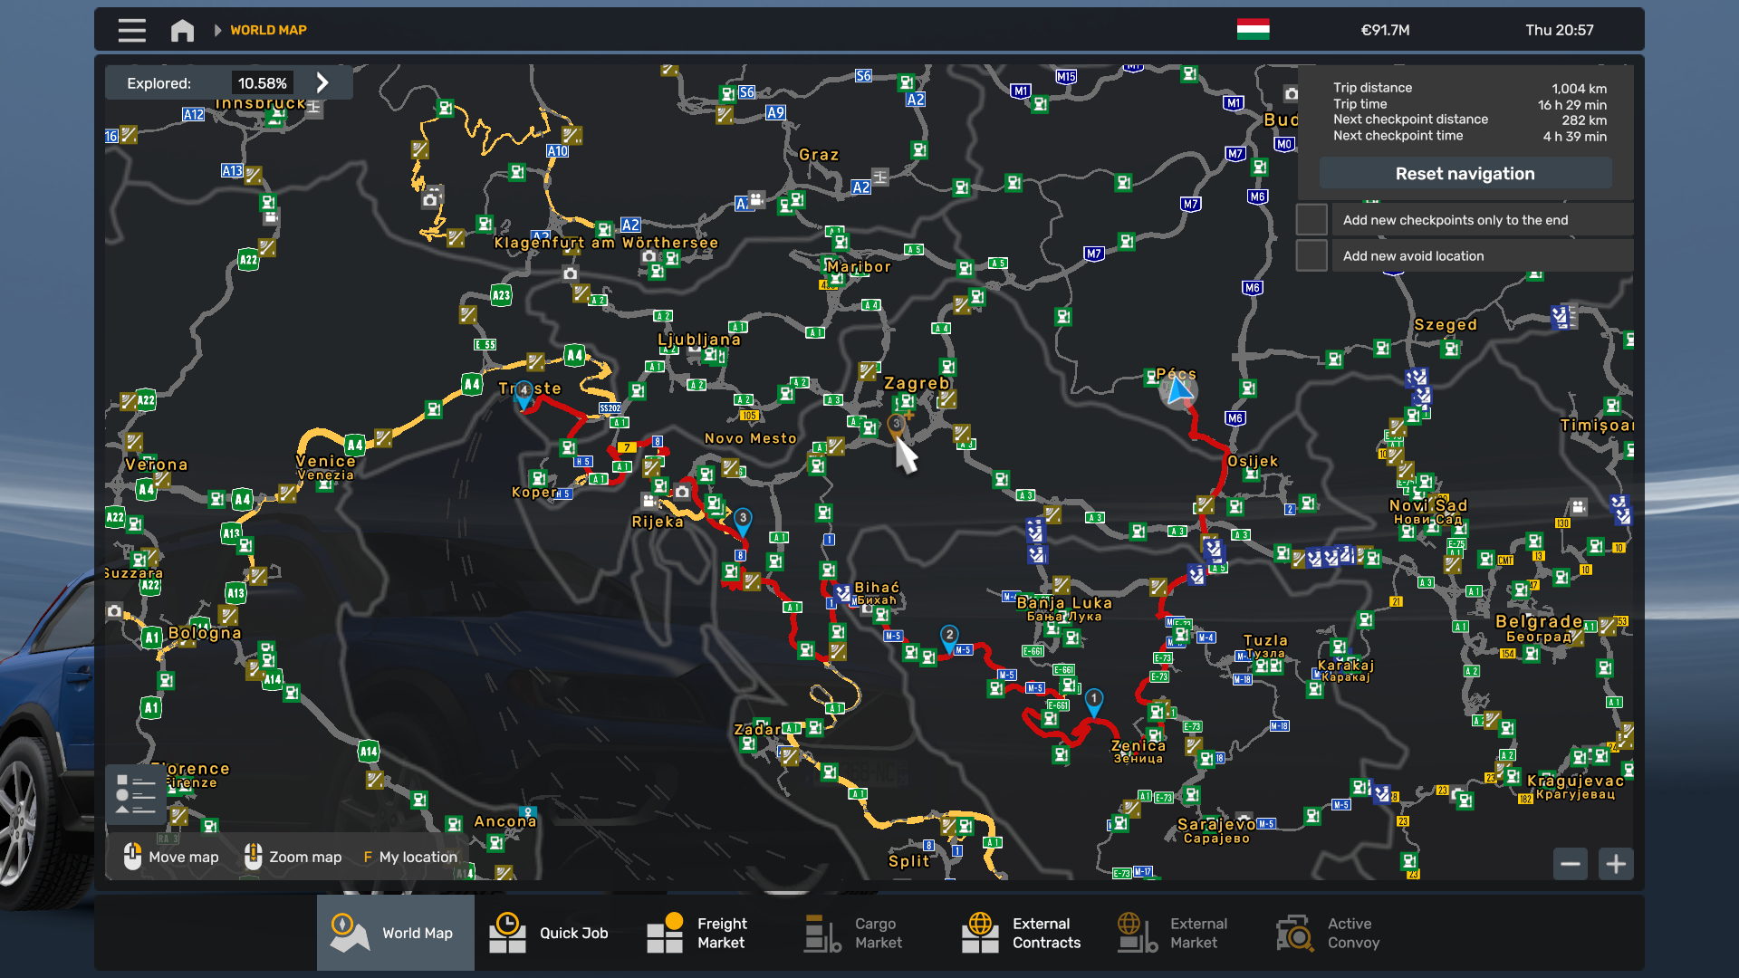Click the player location arrow near Pécs

pyautogui.click(x=1177, y=391)
